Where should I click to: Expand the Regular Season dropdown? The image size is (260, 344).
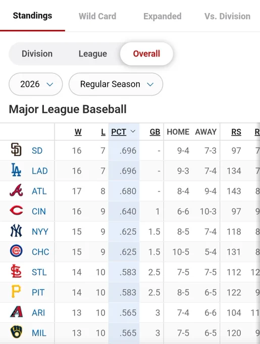pos(116,84)
